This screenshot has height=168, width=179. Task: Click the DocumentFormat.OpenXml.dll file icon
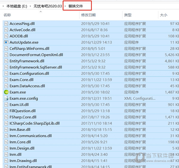pyautogui.click(x=6, y=55)
